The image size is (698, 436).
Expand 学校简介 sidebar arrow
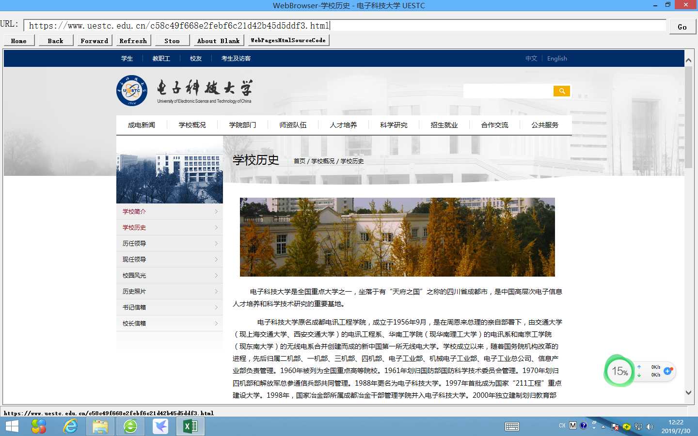[216, 211]
